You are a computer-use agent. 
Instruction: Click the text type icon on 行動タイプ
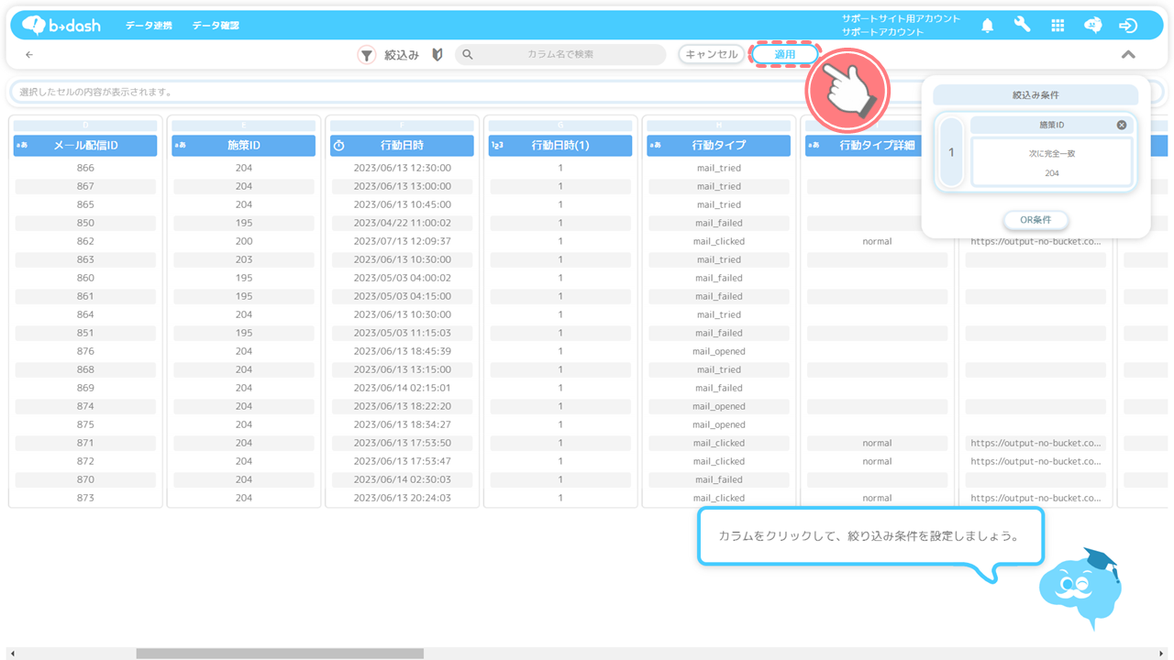click(656, 146)
